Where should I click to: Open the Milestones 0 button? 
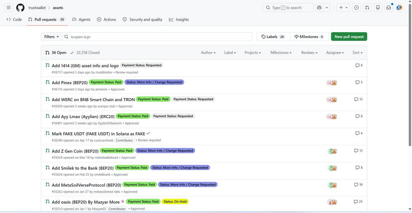tap(309, 37)
